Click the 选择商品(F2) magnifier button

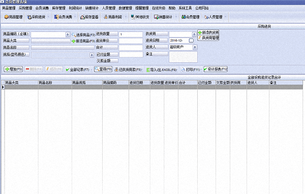pos(83,35)
